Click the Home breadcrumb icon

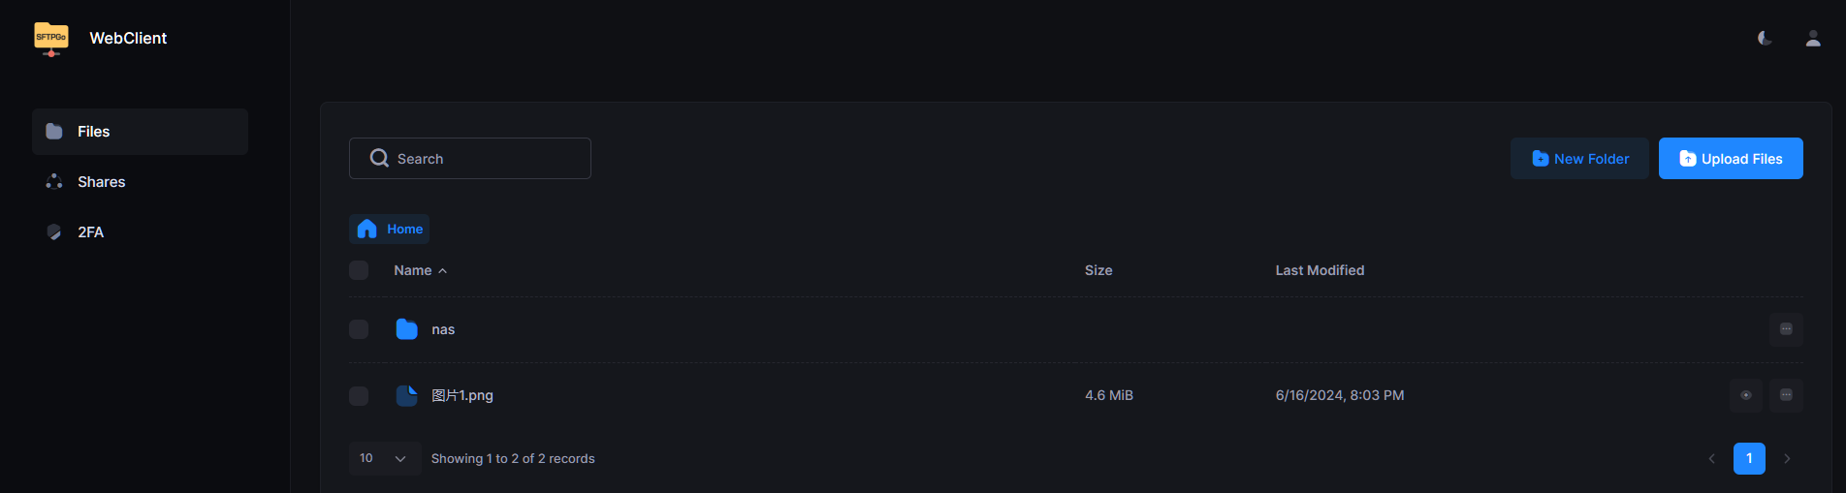[x=367, y=230]
